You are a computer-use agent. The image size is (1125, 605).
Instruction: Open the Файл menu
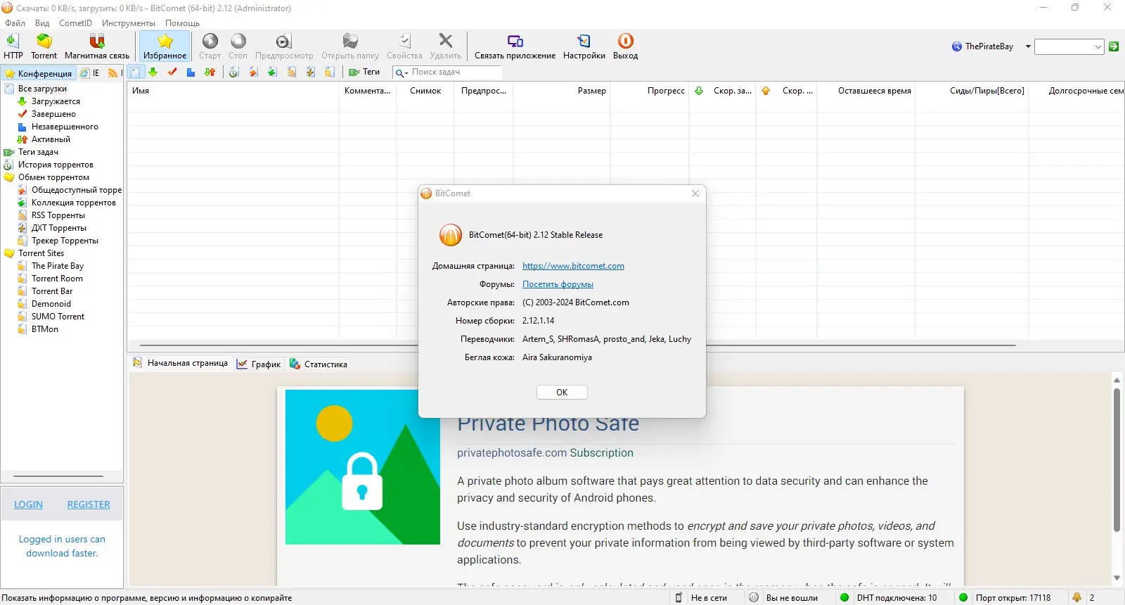click(15, 23)
